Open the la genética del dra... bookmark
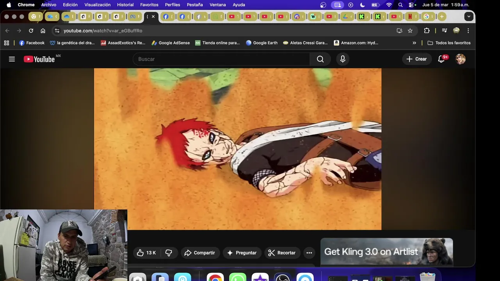The image size is (500, 281). (x=72, y=43)
